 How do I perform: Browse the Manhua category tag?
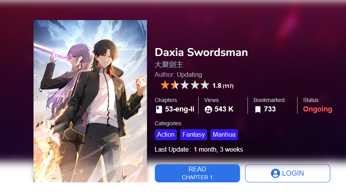click(224, 135)
